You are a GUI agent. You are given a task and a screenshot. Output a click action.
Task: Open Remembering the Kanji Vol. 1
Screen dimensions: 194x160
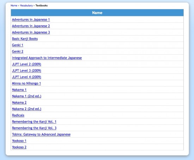point(34,122)
